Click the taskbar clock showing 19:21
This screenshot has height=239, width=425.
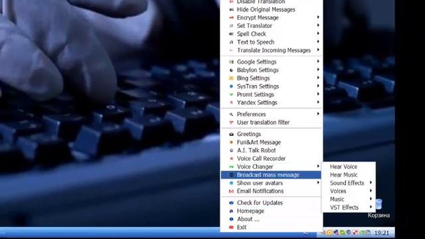(x=381, y=233)
